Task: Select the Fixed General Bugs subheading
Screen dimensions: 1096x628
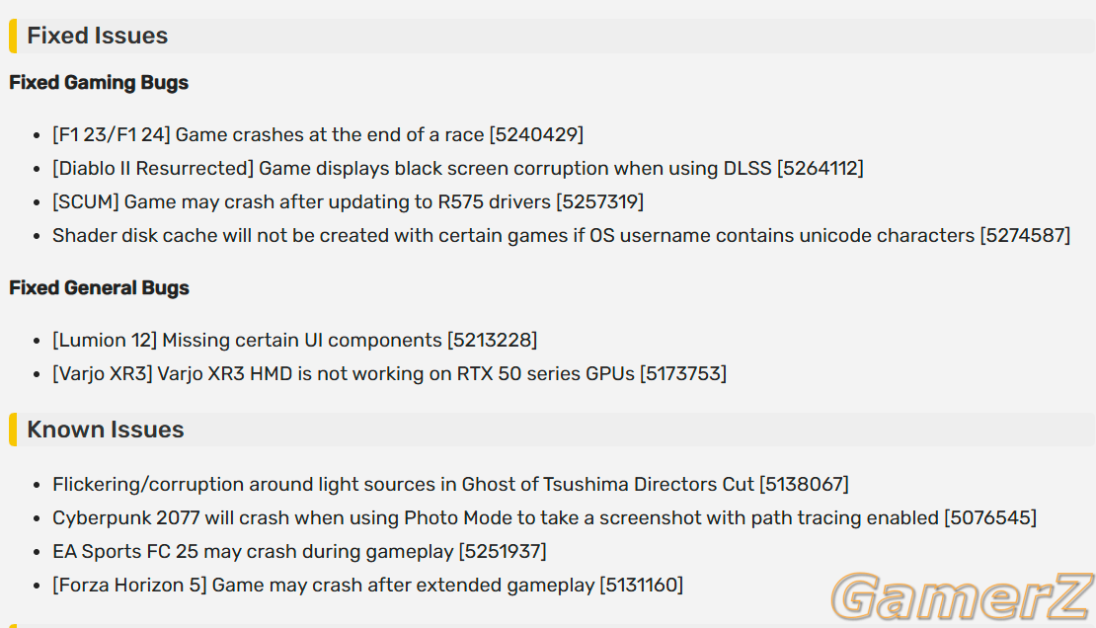Action: (100, 288)
